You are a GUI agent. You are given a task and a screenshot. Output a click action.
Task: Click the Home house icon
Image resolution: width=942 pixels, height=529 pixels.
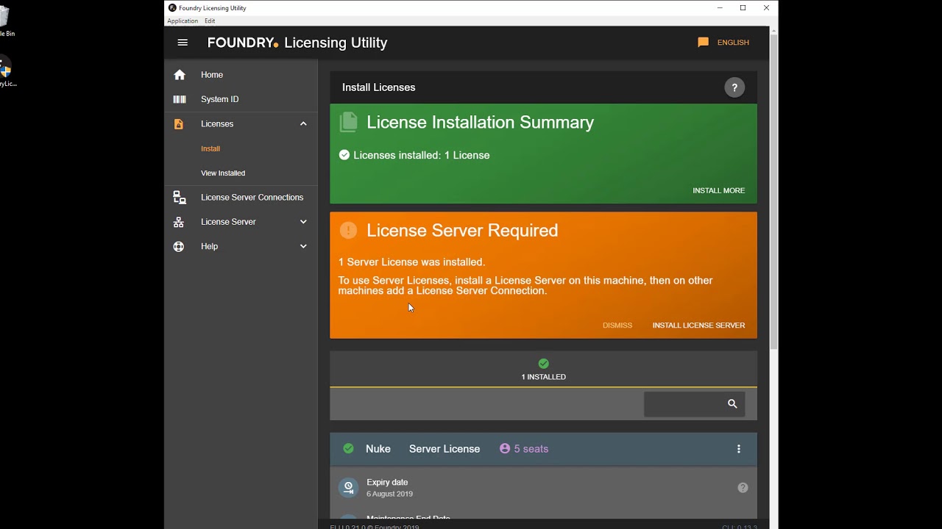[179, 75]
